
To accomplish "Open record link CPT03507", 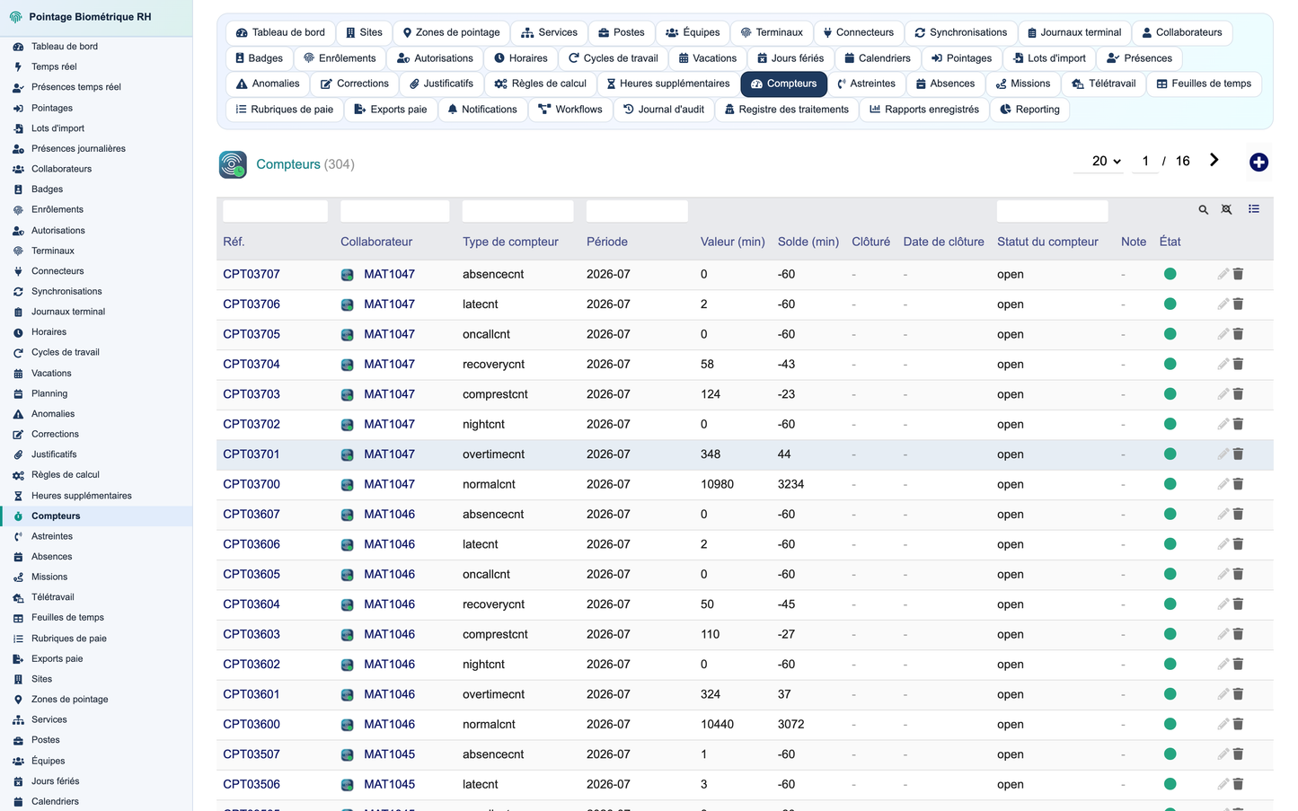I will pyautogui.click(x=252, y=754).
